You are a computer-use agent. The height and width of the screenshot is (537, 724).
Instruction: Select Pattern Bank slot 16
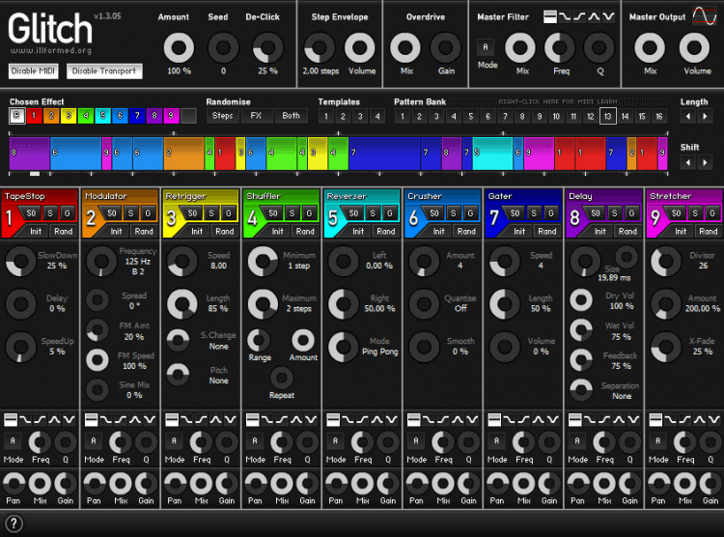click(x=659, y=116)
